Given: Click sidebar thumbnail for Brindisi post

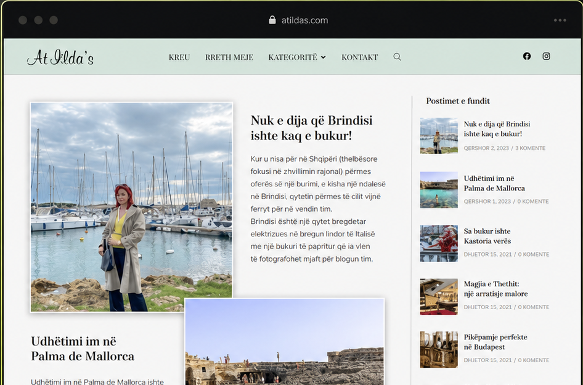Looking at the screenshot, I should (439, 136).
